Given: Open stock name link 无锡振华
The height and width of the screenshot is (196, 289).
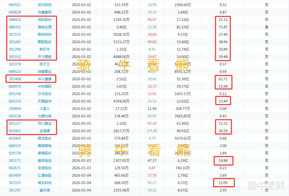Looking at the screenshot, I should pyautogui.click(x=45, y=101).
